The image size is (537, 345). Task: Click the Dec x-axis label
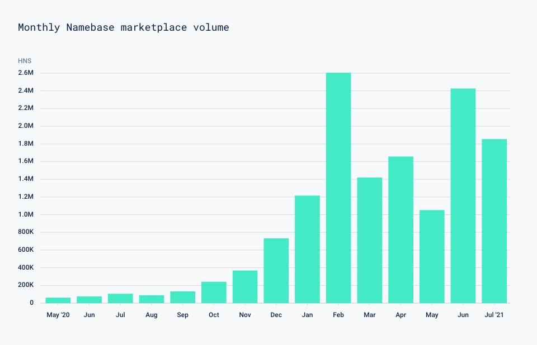[276, 315]
